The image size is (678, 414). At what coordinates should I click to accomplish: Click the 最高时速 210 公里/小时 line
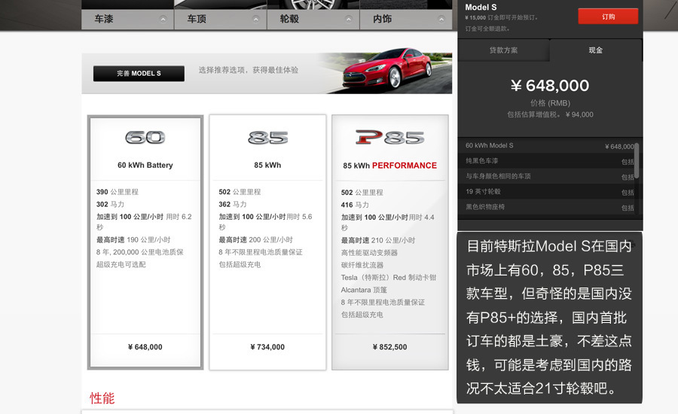[x=378, y=240]
